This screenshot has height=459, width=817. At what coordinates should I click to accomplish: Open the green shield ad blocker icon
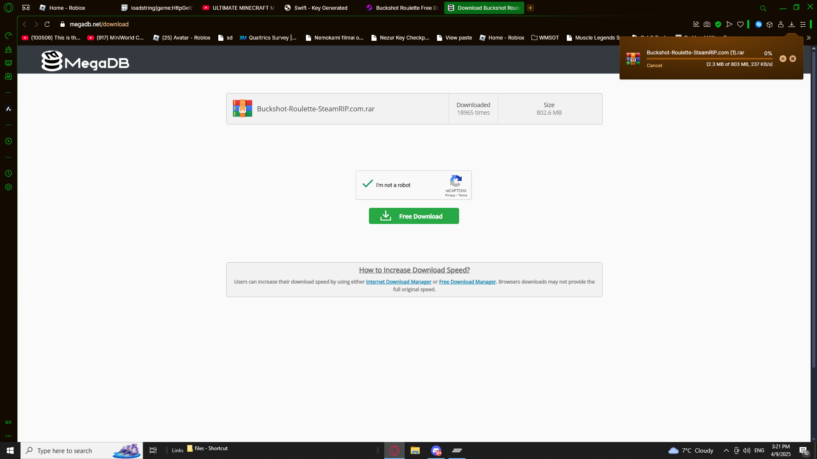coord(718,24)
